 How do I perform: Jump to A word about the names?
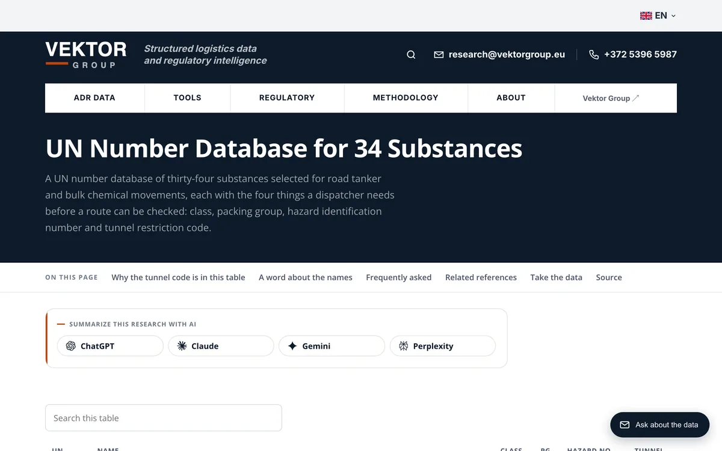(x=306, y=277)
